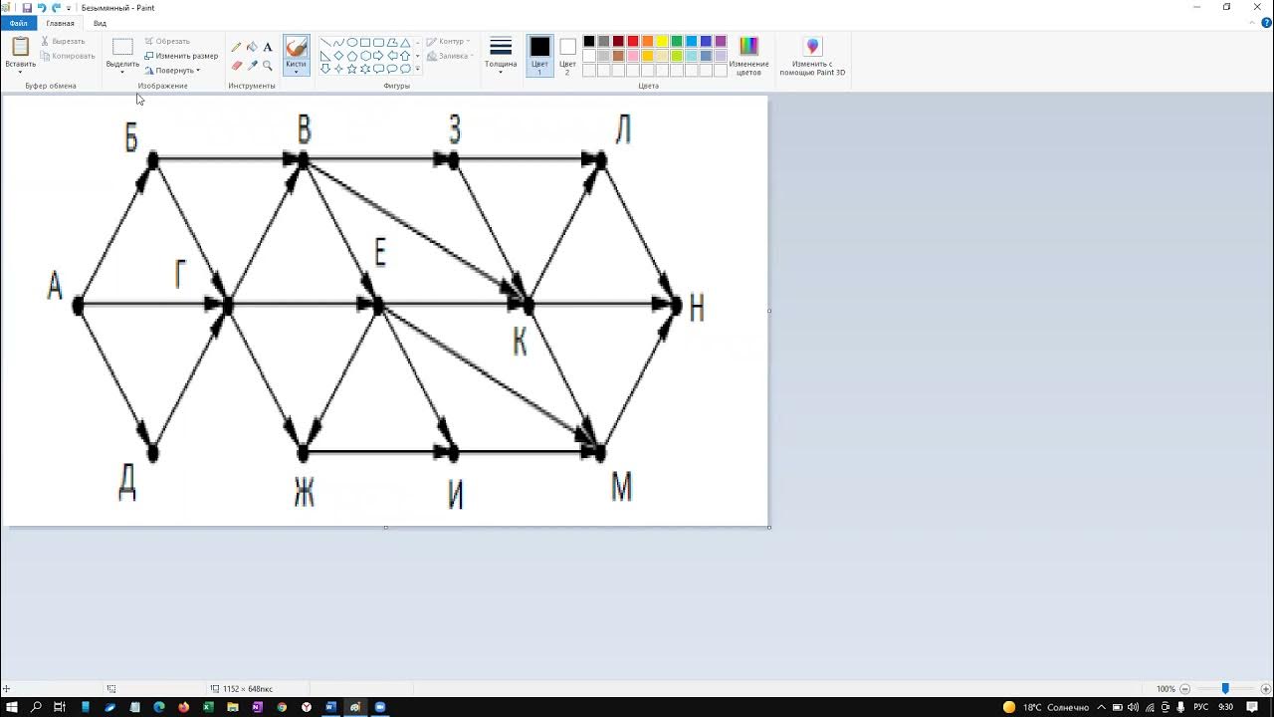Open the Customize Quick Access Toolbar dropdown

[x=69, y=8]
